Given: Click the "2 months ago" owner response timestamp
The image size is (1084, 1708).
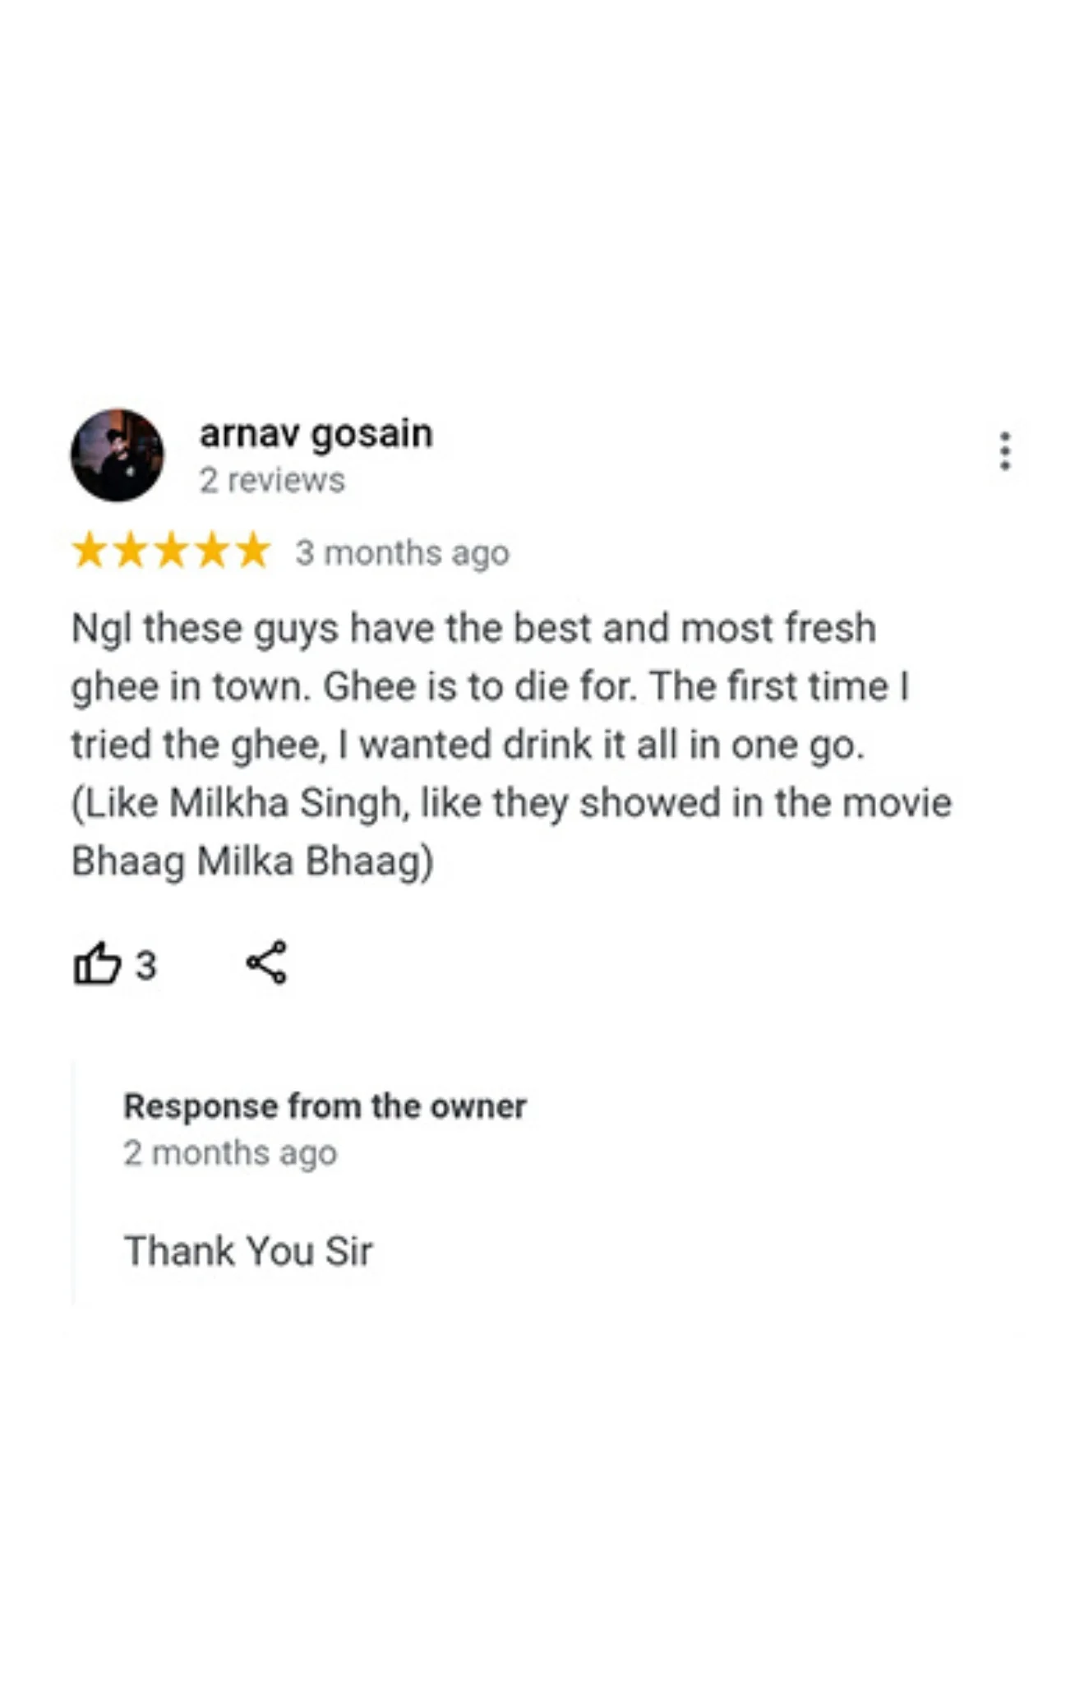Looking at the screenshot, I should pos(230,1153).
